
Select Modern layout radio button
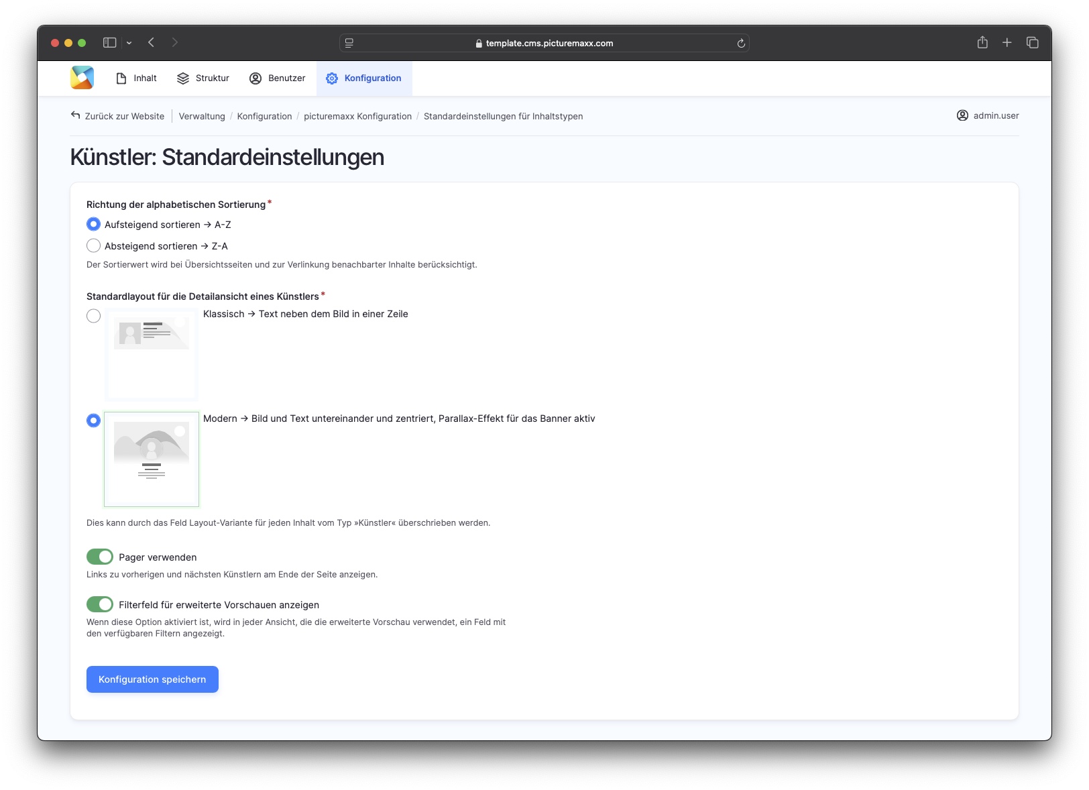tap(94, 420)
